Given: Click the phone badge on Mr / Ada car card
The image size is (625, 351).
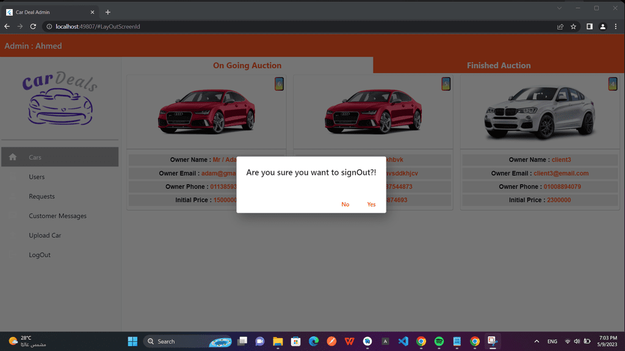Looking at the screenshot, I should (x=279, y=84).
